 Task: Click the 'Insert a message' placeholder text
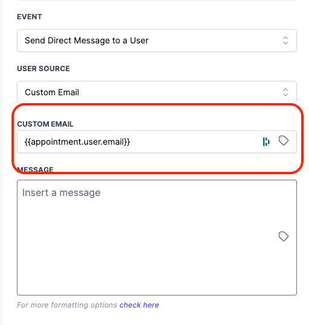tap(62, 193)
